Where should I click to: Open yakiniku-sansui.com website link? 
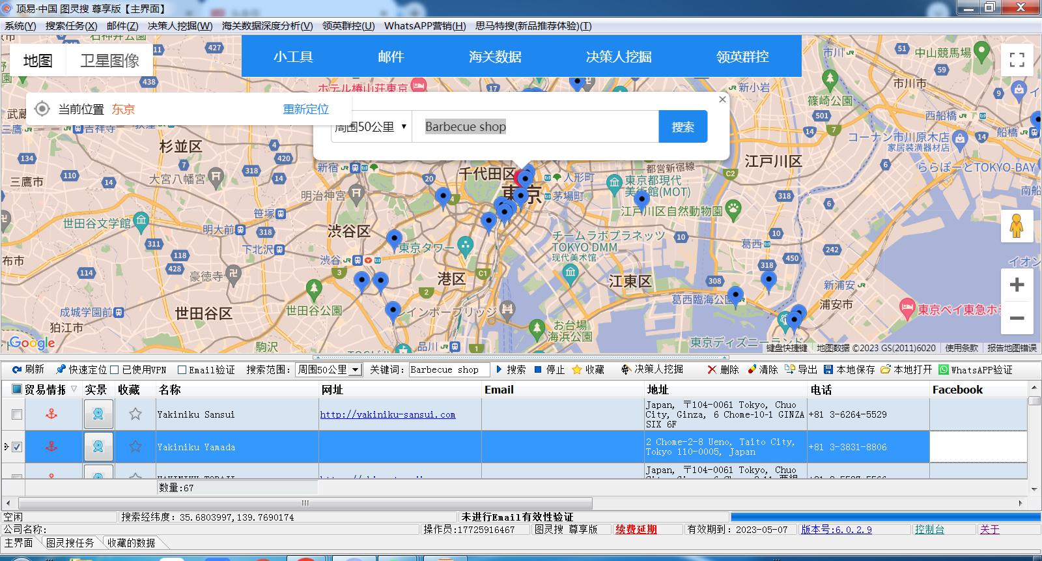pos(387,414)
